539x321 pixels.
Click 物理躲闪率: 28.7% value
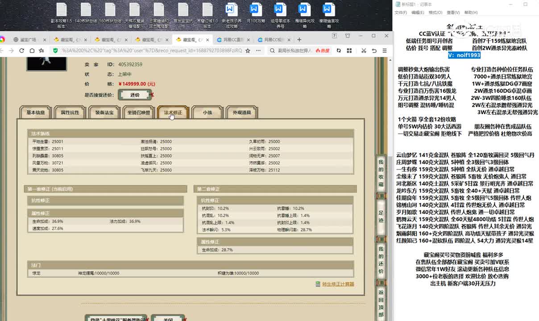[294, 230]
